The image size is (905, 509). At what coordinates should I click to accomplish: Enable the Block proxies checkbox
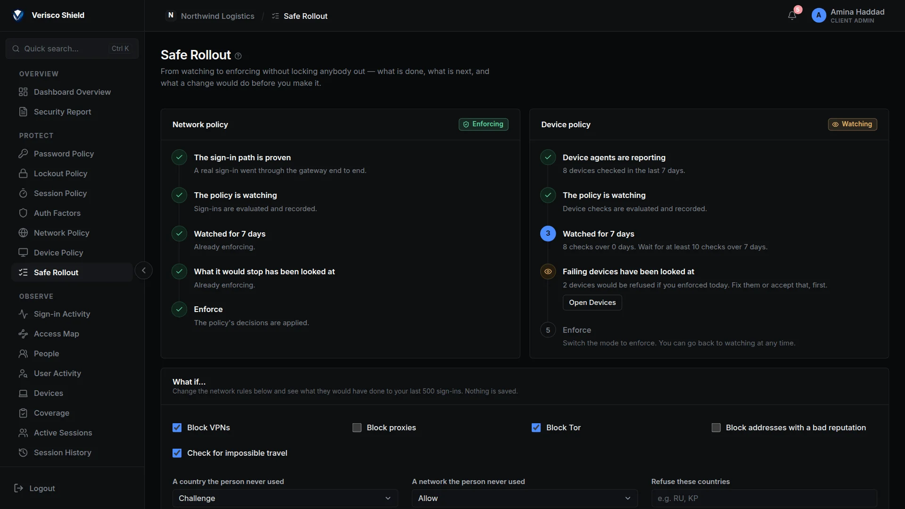tap(357, 427)
